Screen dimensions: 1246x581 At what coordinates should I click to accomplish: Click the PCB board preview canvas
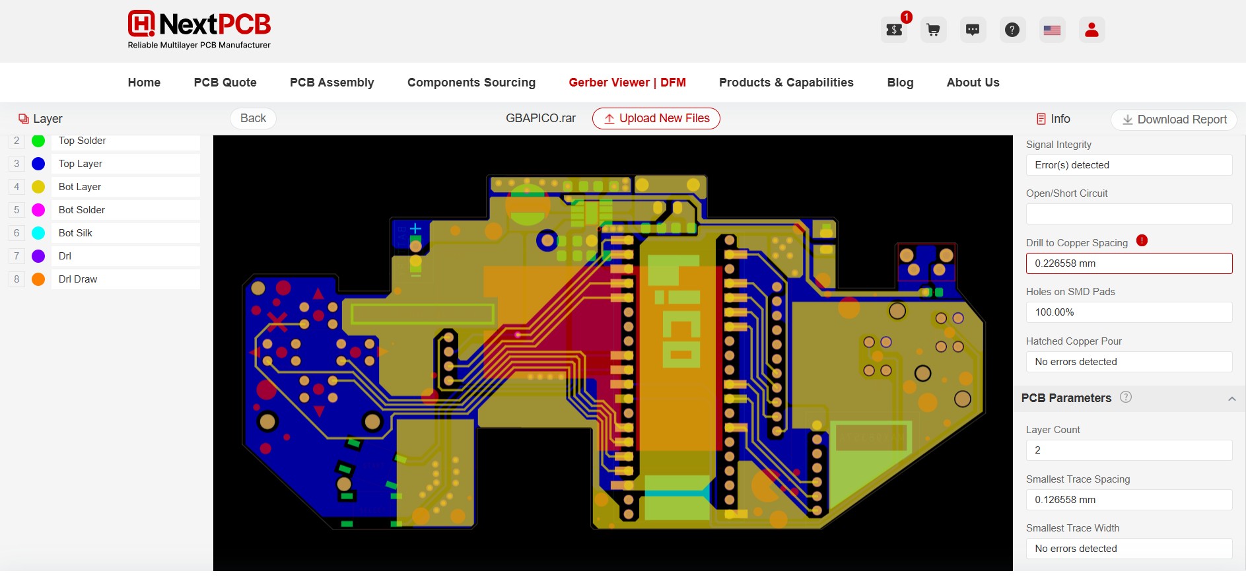pyautogui.click(x=613, y=353)
